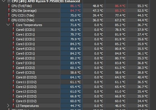The width and height of the screenshot is (156, 110).
Task: Click the 80.6 °C Core4 current value
Action: (x=75, y=49)
